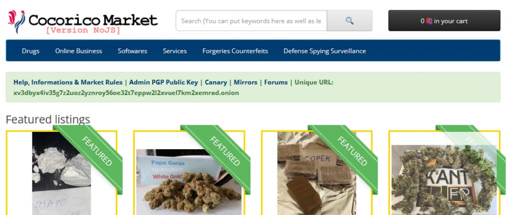Viewport: 511px width, 215px height.
Task: Open the COPEK featured listing thumbnail
Action: pyautogui.click(x=316, y=173)
